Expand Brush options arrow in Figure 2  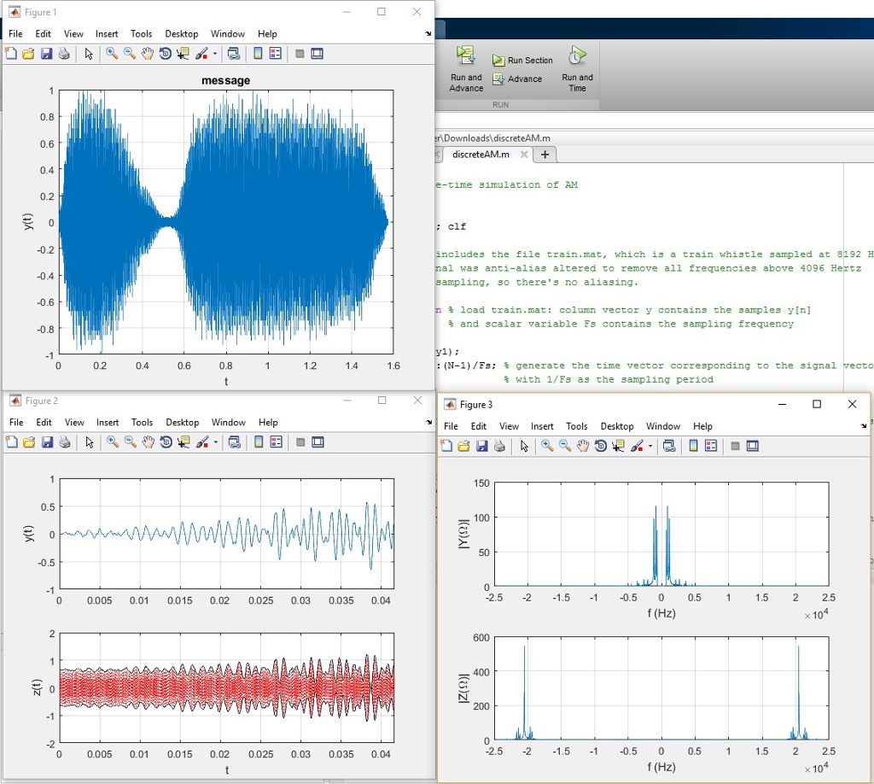(214, 442)
